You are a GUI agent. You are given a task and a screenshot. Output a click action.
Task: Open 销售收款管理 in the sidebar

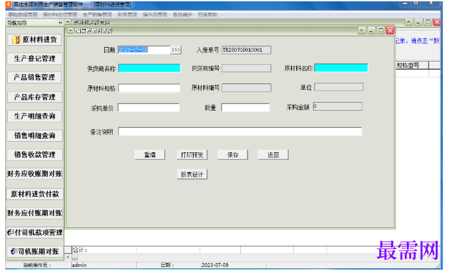click(34, 154)
